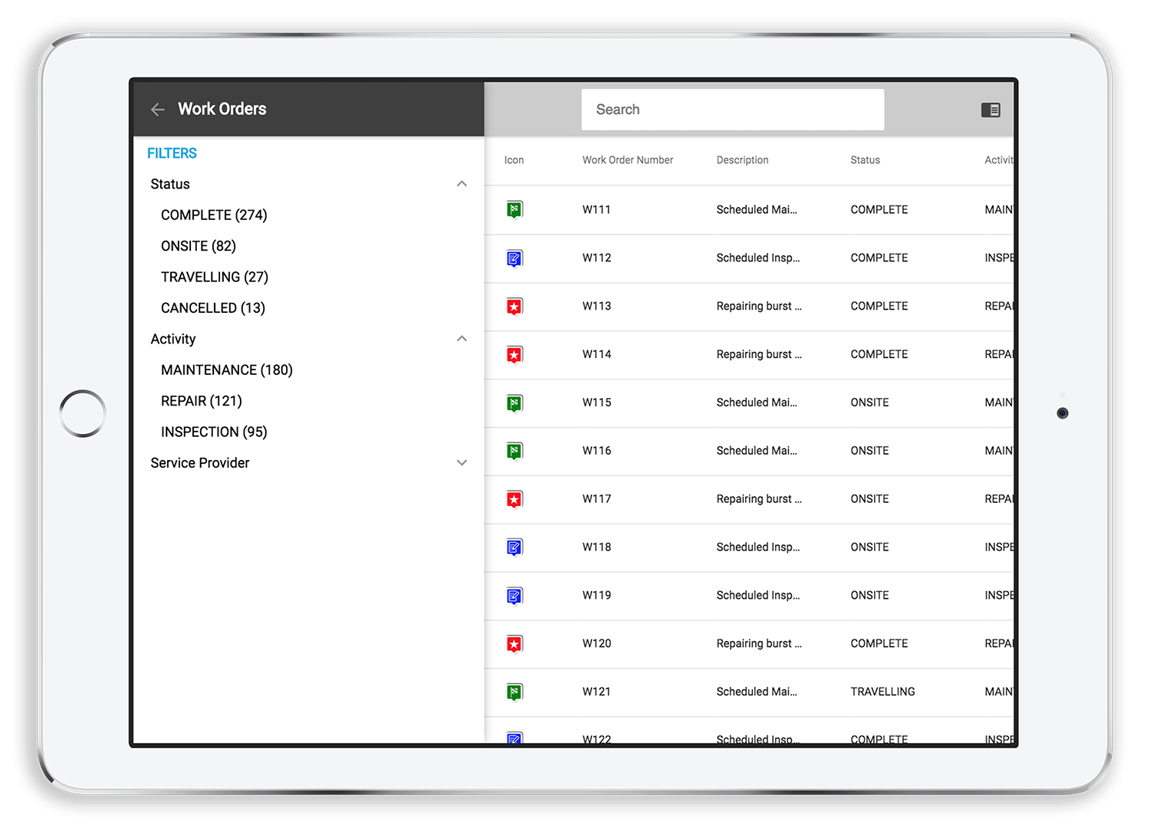Click the red repair icon for W120
This screenshot has height=828, width=1150.
514,644
